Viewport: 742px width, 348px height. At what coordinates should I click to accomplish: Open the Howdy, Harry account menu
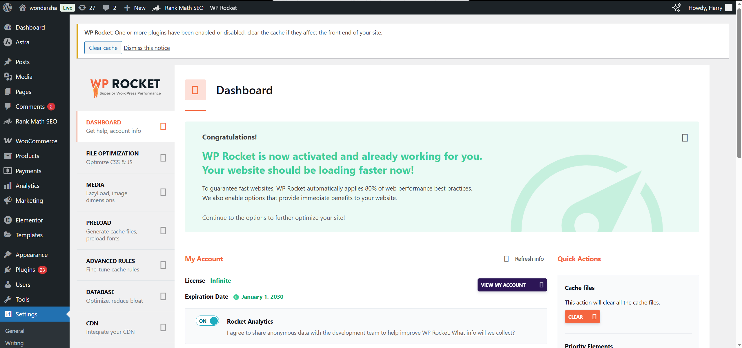click(705, 8)
